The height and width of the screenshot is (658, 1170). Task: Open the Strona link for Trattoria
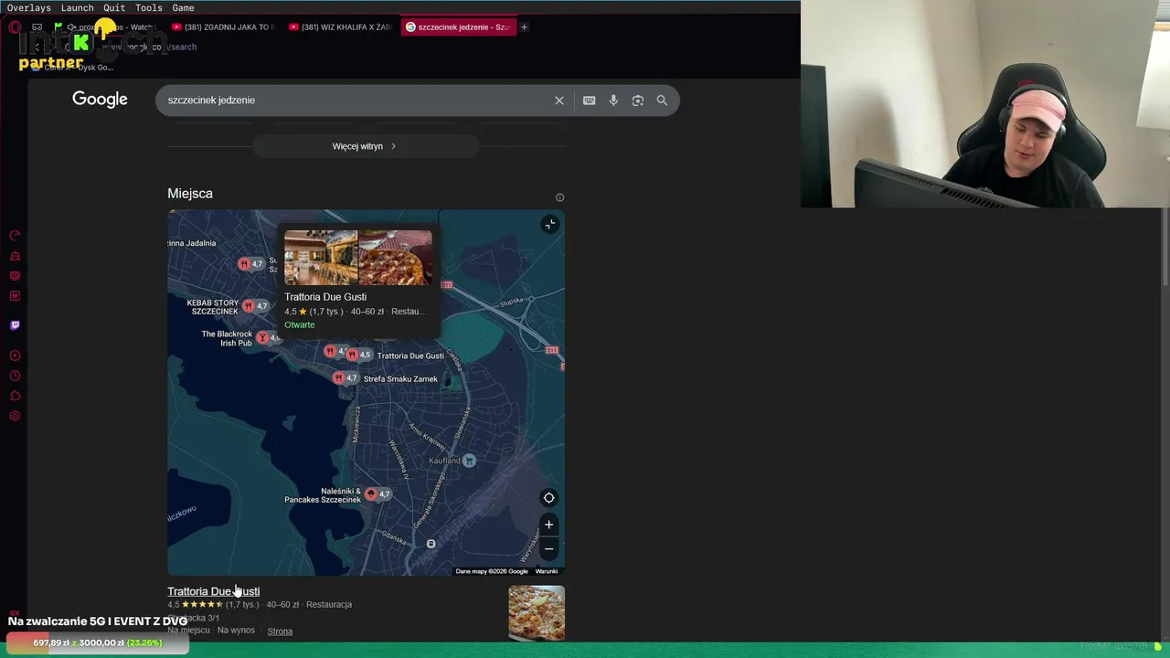point(280,631)
